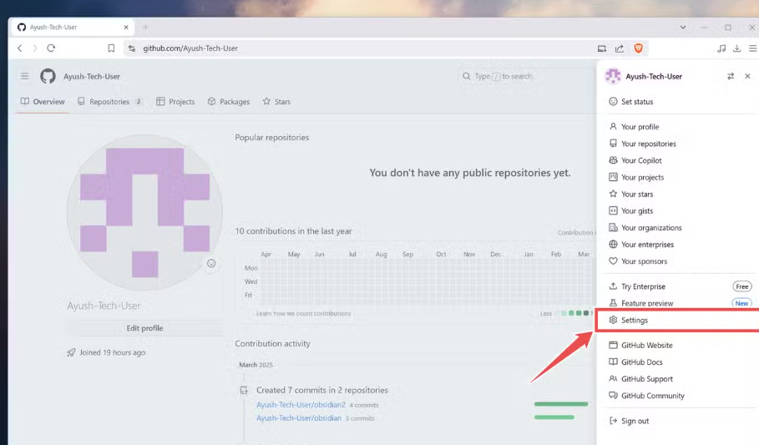This screenshot has width=759, height=445.
Task: Click the Created 7 commits activity heading
Action: click(x=322, y=390)
